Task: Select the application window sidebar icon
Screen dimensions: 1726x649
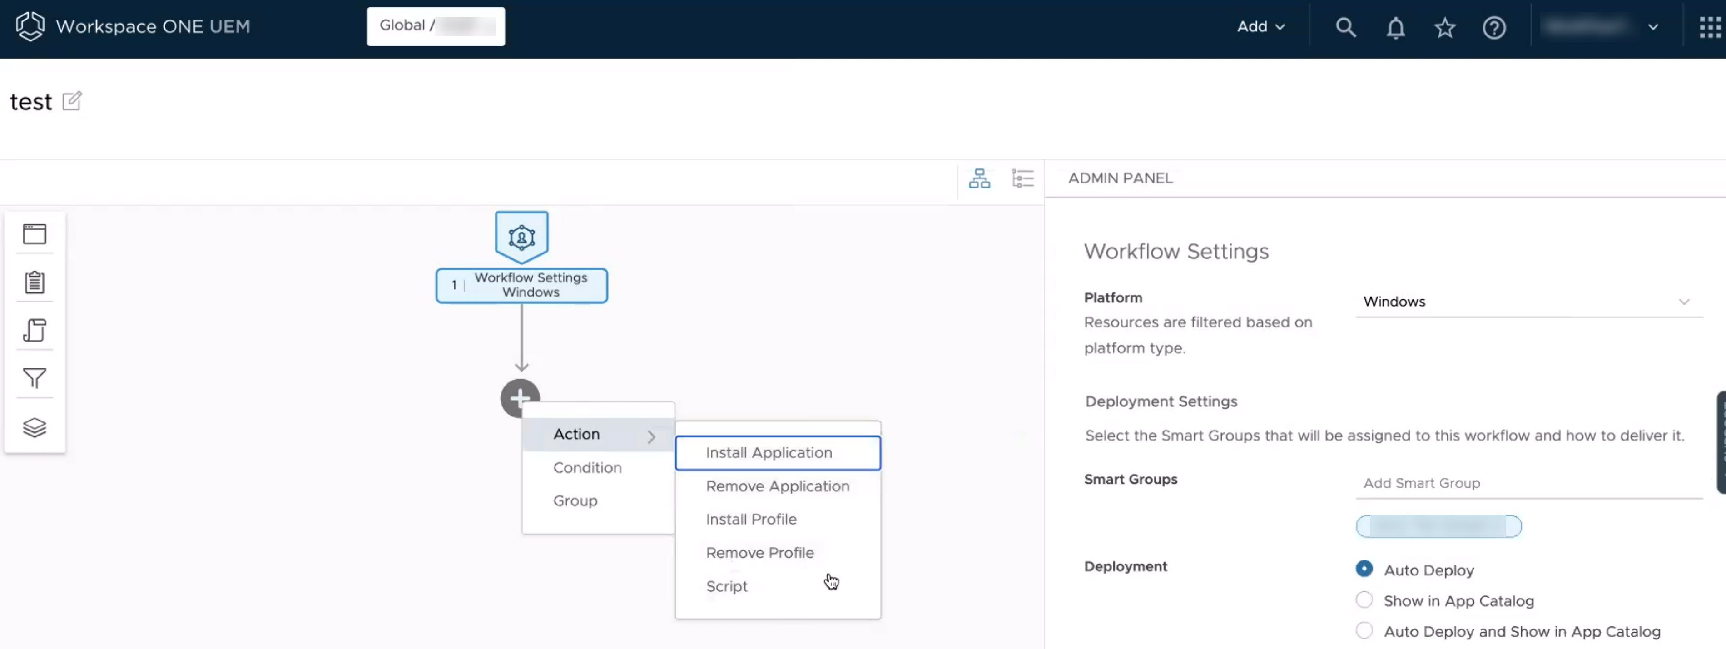Action: click(x=35, y=234)
